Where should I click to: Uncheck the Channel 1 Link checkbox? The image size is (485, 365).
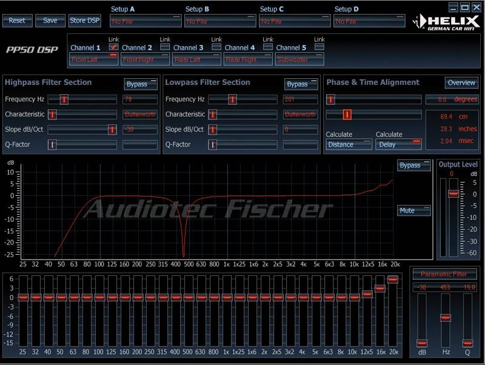tap(113, 47)
